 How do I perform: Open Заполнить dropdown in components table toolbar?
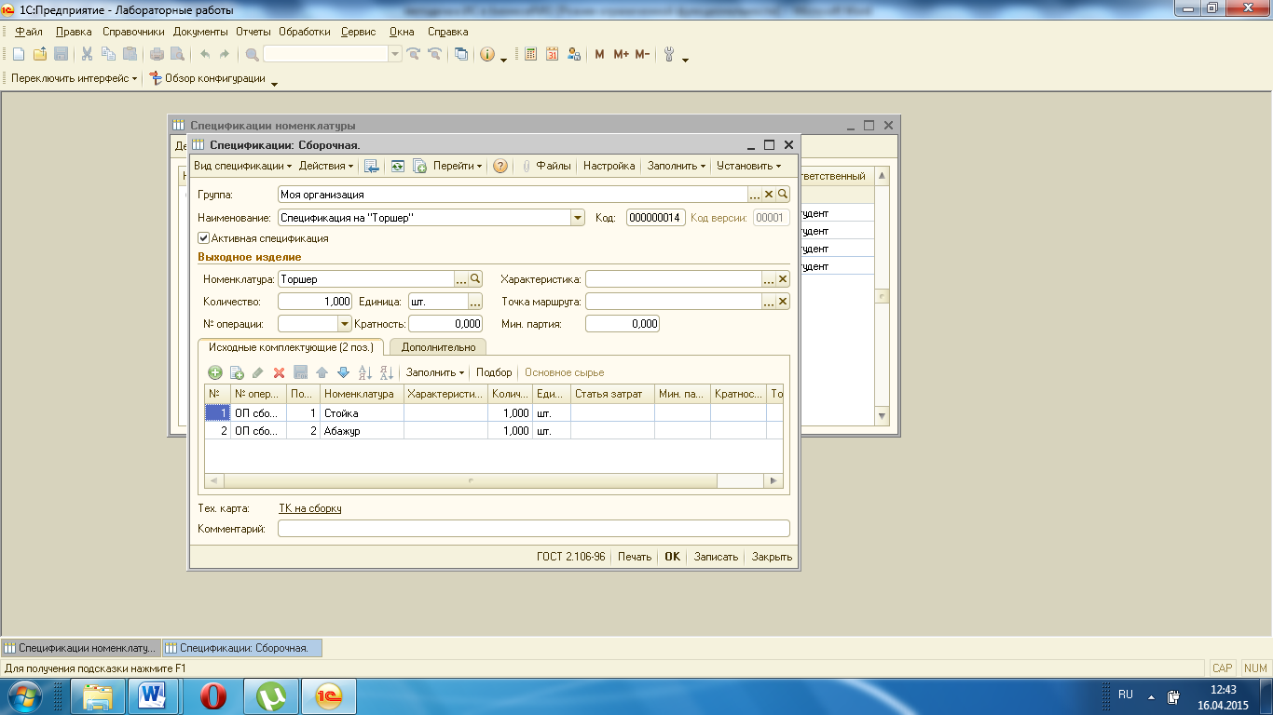[435, 372]
